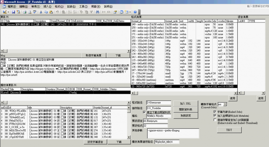The height and width of the screenshot is (147, 269).
Task: Select playlist item row pf9UQvEVgLQ
Action: [x=64, y=114]
